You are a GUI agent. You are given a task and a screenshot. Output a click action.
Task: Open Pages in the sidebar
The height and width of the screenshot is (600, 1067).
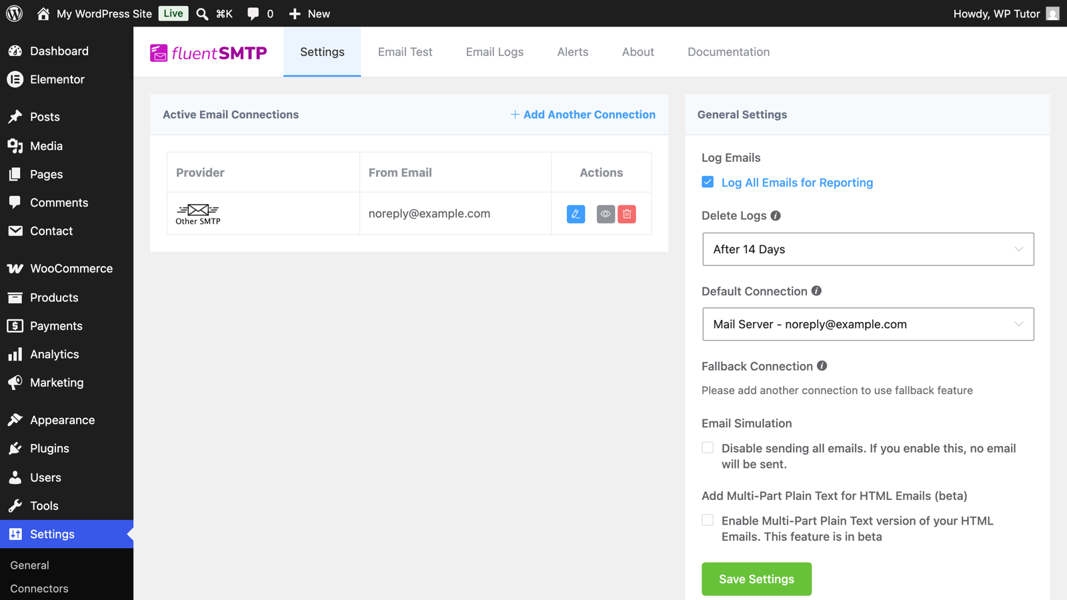tap(67, 174)
